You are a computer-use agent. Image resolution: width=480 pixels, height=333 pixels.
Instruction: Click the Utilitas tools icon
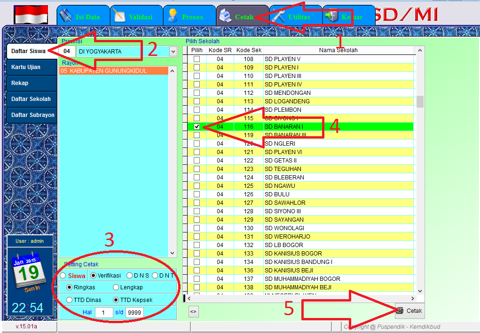(279, 16)
